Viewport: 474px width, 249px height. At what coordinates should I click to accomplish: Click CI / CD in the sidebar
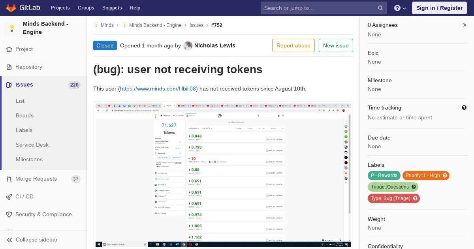(24, 197)
